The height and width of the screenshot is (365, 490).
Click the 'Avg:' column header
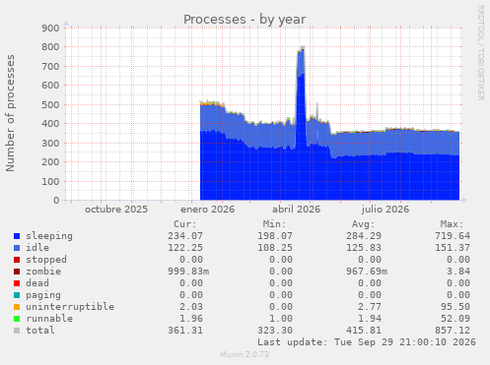pos(364,224)
